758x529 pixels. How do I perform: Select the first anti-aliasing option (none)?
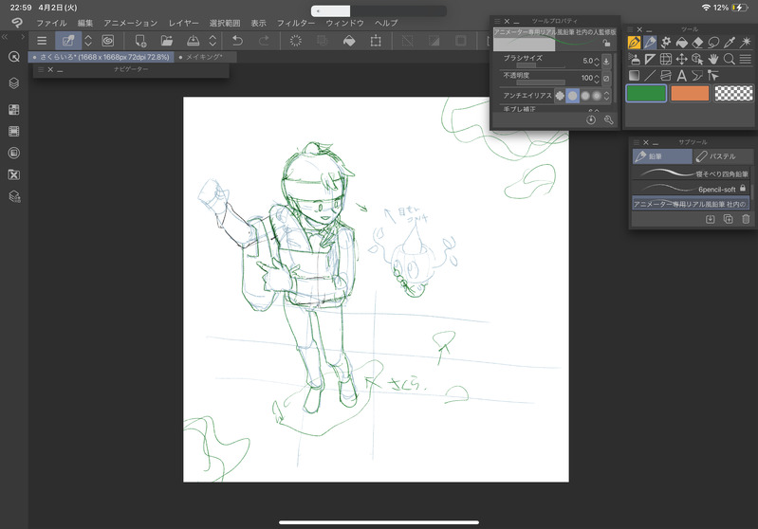pos(560,95)
